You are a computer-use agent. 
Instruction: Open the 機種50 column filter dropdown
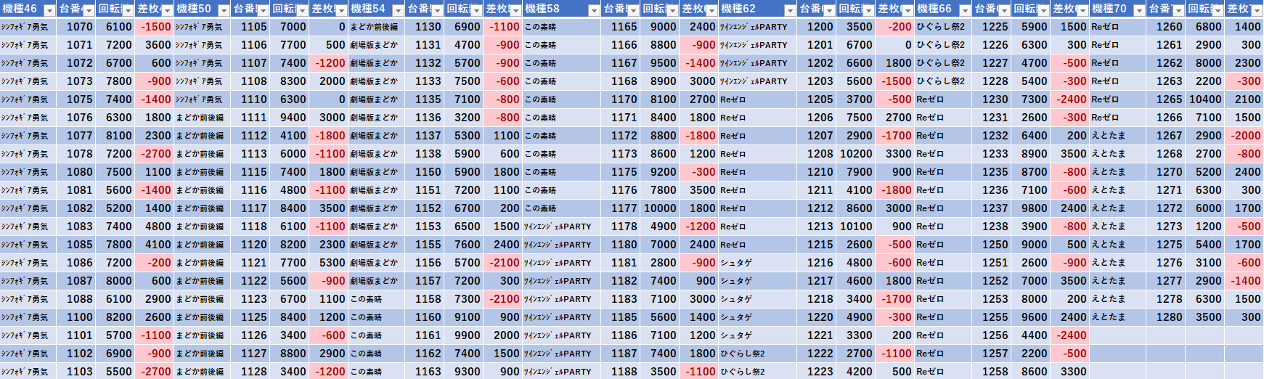pos(224,10)
